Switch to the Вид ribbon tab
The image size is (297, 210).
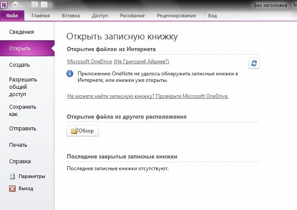[212, 16]
